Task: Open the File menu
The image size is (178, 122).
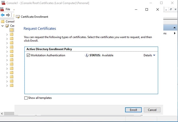Action: click(8, 9)
